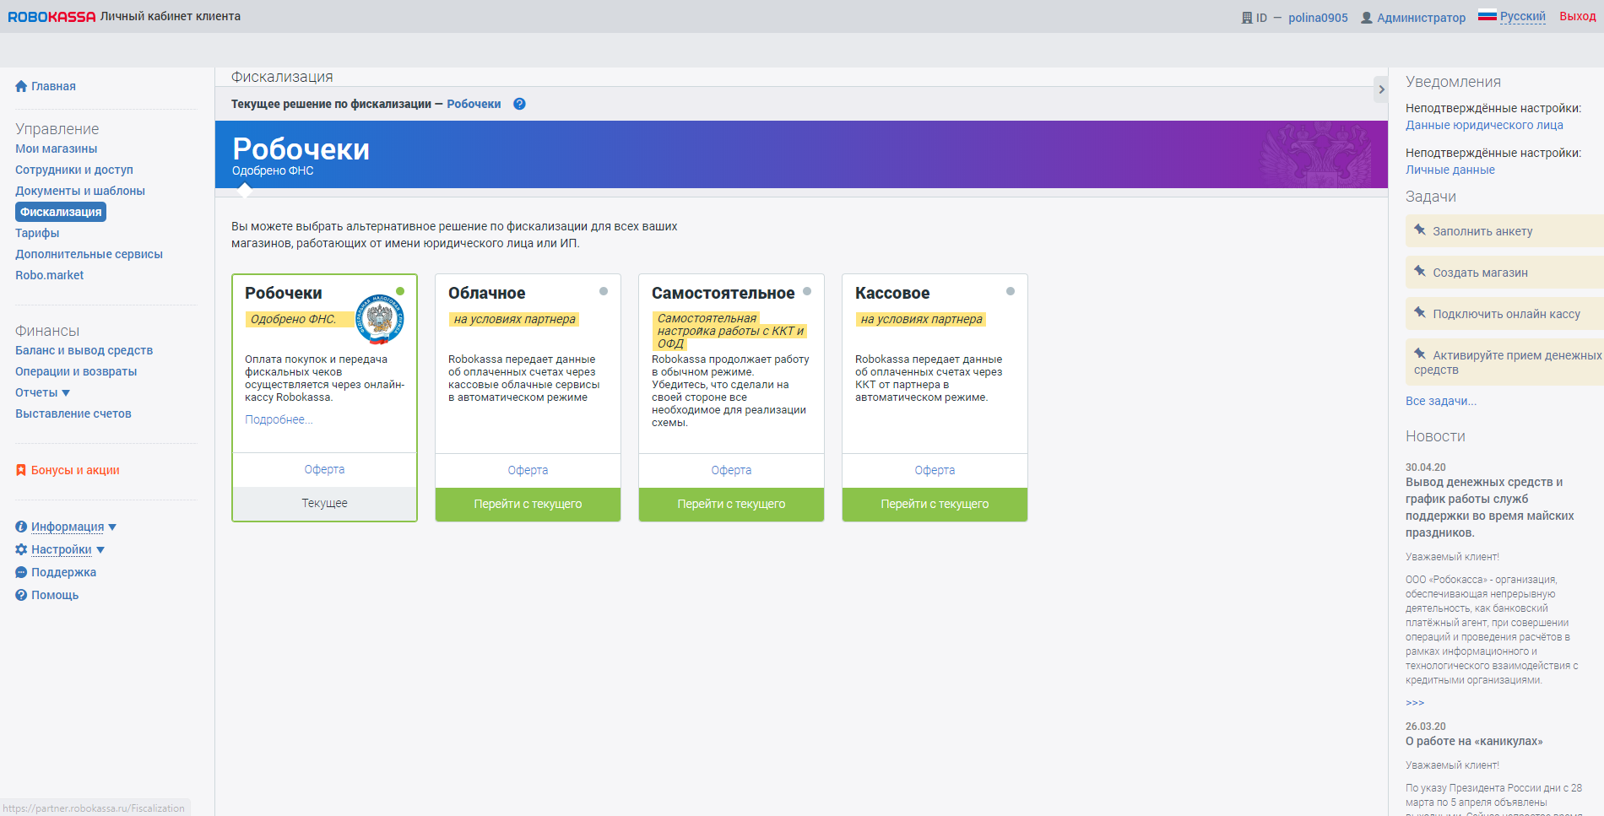Open Личные данные notification link

point(1450,170)
